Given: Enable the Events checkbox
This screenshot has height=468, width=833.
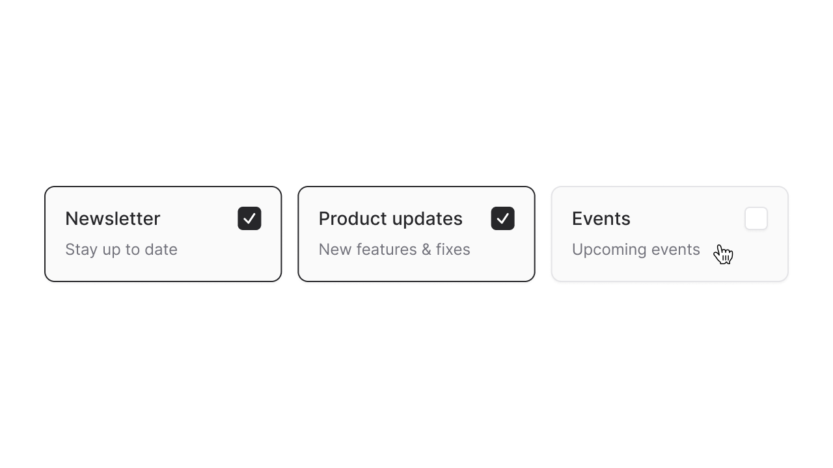Looking at the screenshot, I should (756, 218).
